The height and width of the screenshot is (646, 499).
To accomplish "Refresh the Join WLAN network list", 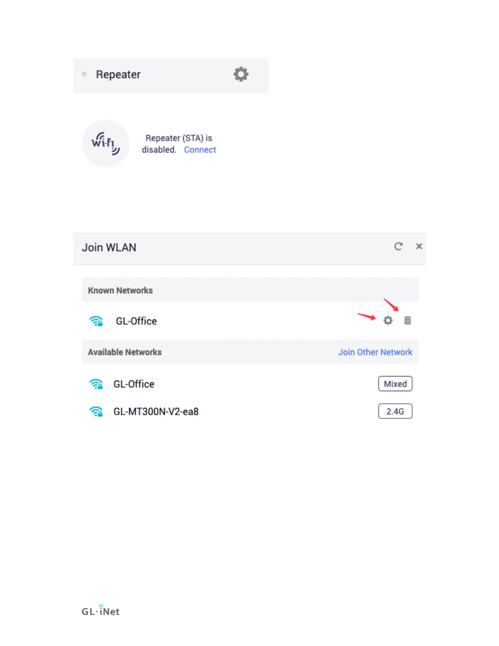I will tap(398, 246).
